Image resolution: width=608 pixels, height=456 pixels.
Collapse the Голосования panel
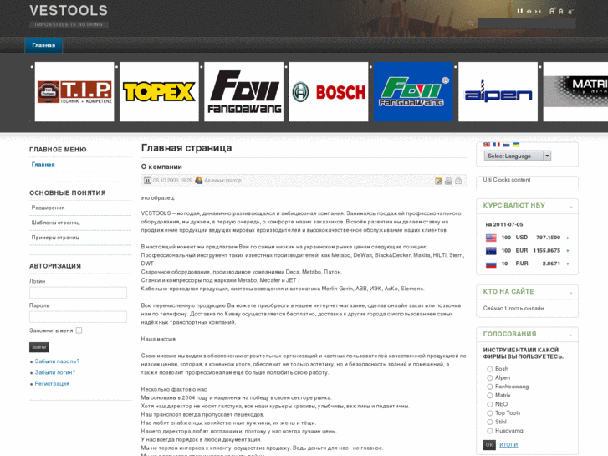click(570, 336)
